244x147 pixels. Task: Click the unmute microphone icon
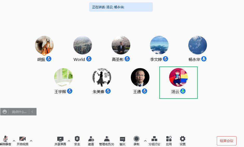(x=5, y=139)
